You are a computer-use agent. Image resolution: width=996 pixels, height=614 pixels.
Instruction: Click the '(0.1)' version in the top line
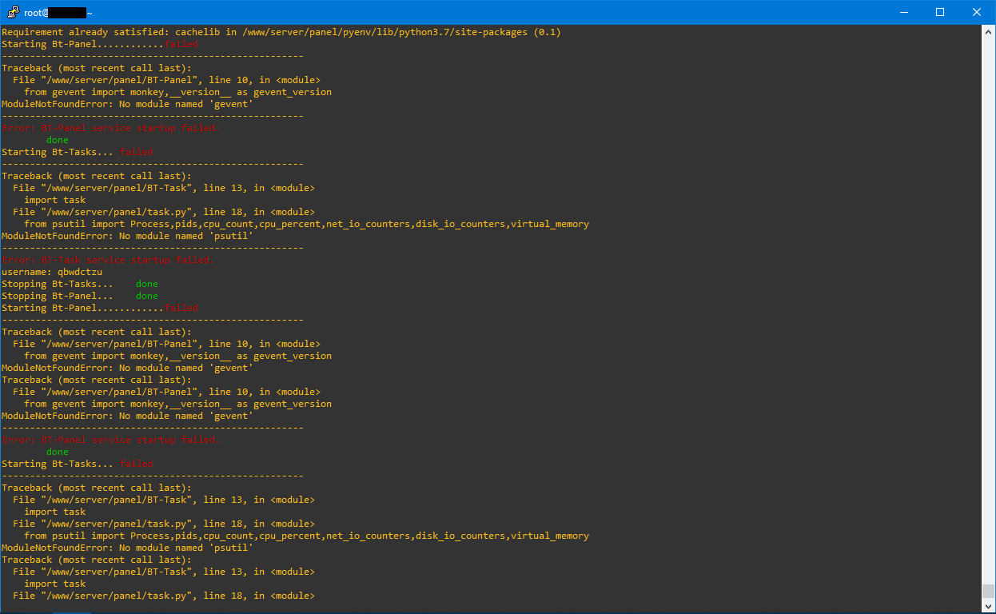tap(548, 32)
